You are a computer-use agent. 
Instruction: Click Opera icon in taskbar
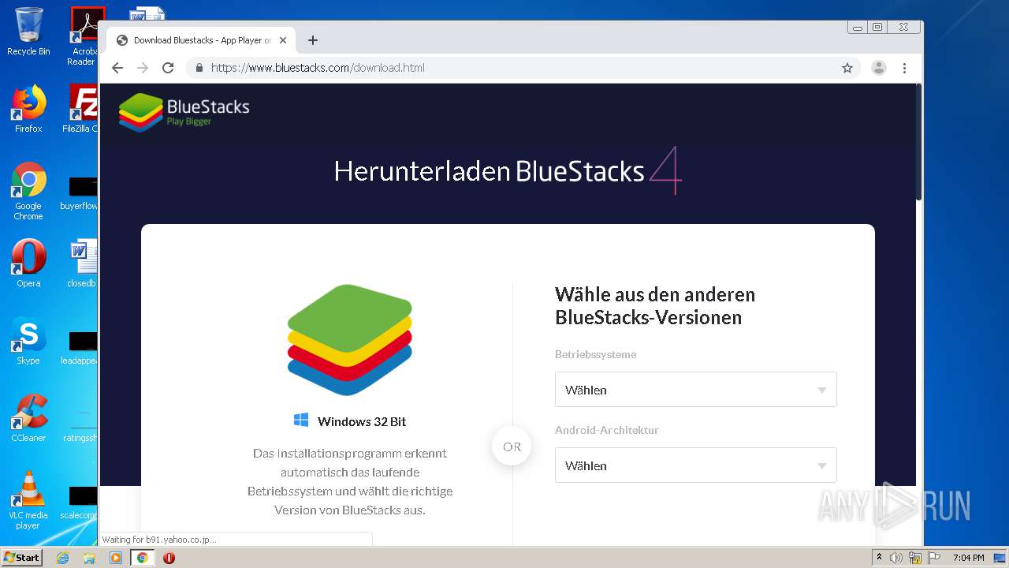[x=169, y=558]
